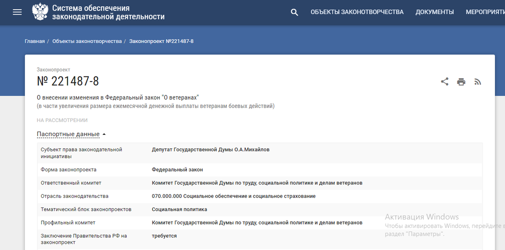Click the arrow next to Паспортные данные
The image size is (505, 250).
[104, 134]
